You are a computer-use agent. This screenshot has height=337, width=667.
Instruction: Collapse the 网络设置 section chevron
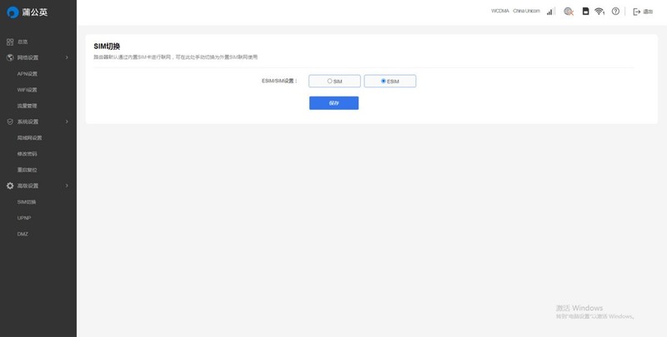67,57
